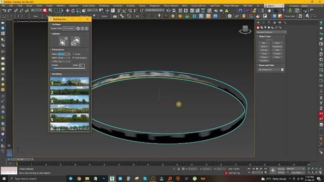Collapse the Name and Color rollout
The height and width of the screenshot is (182, 324).
pos(266,65)
